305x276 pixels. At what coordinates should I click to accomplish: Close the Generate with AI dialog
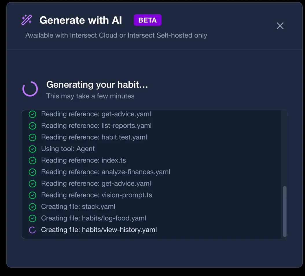pyautogui.click(x=280, y=26)
